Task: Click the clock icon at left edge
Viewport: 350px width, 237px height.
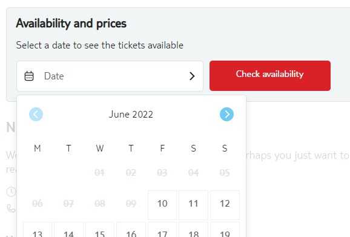Action: tap(11, 192)
